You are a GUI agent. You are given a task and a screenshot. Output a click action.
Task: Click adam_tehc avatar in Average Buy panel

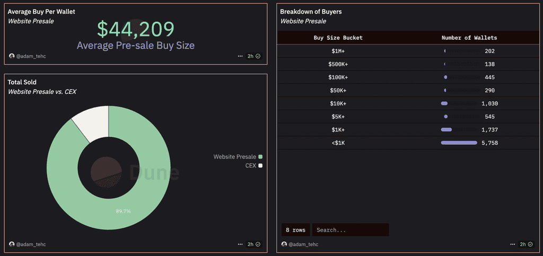(12, 56)
